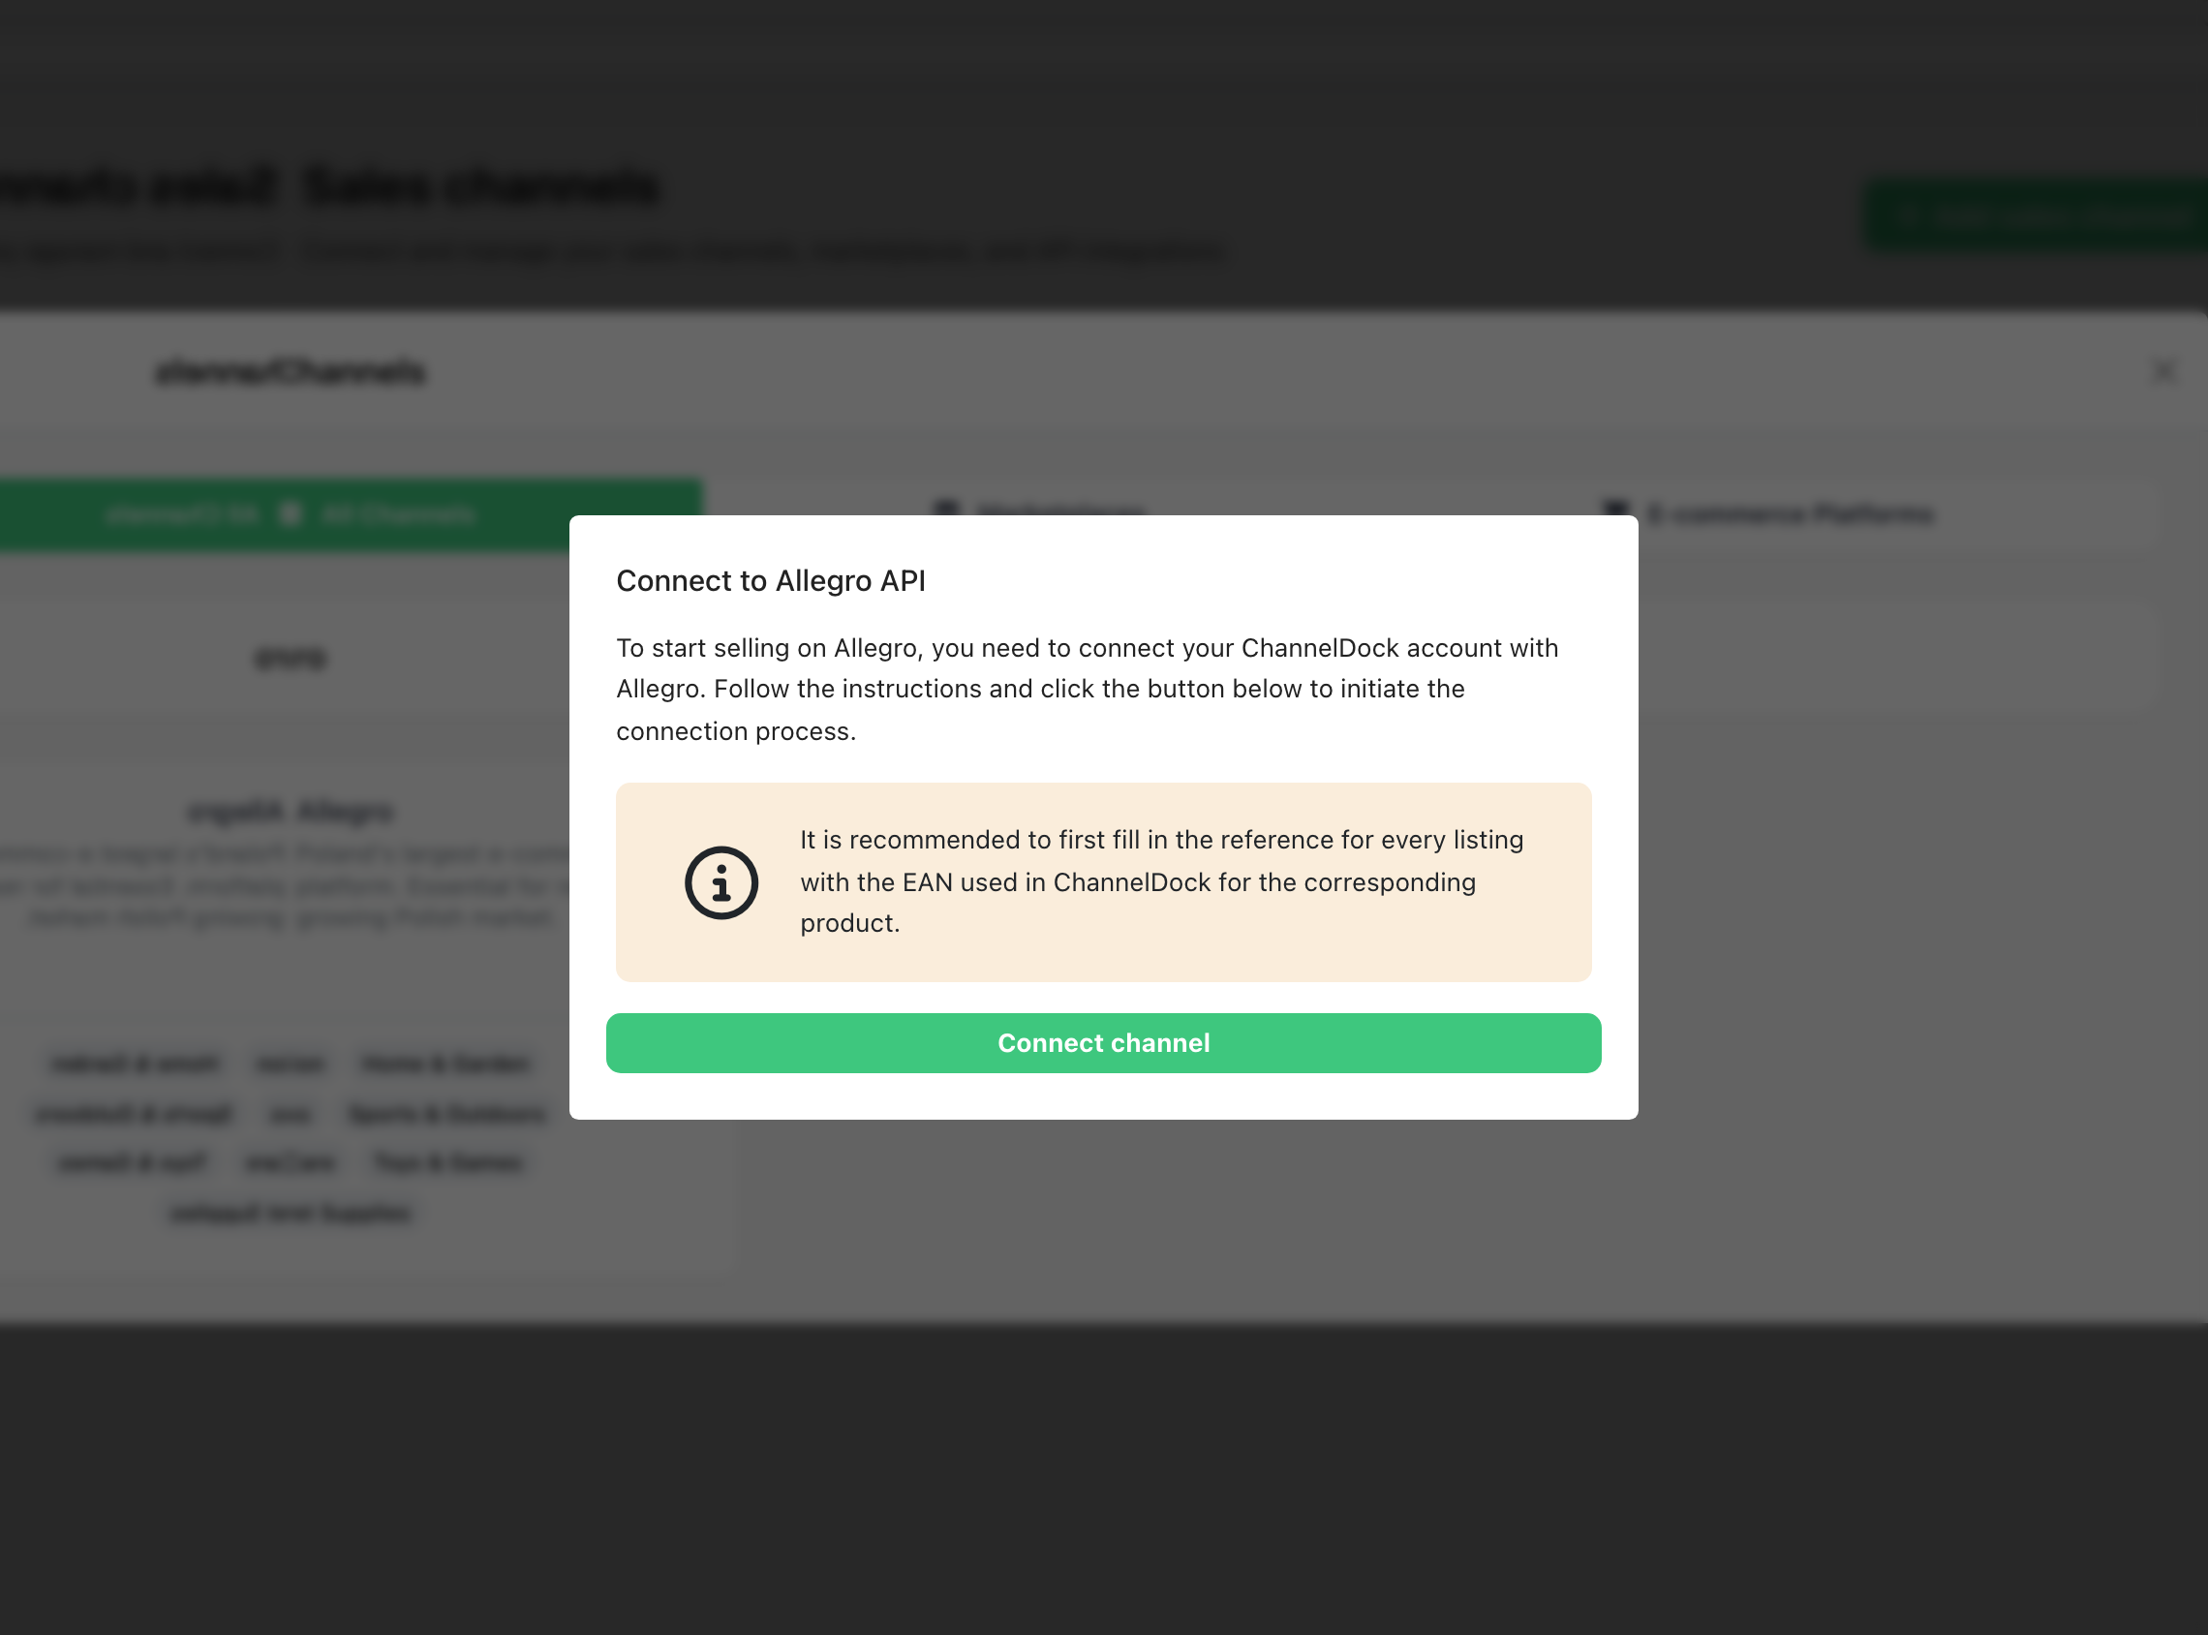Click the circled info icon in the notice
The image size is (2208, 1635).
[721, 881]
